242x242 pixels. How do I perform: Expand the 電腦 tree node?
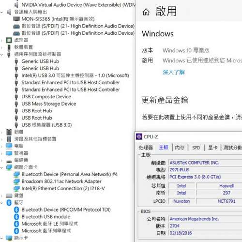pyautogui.click(x=1, y=146)
